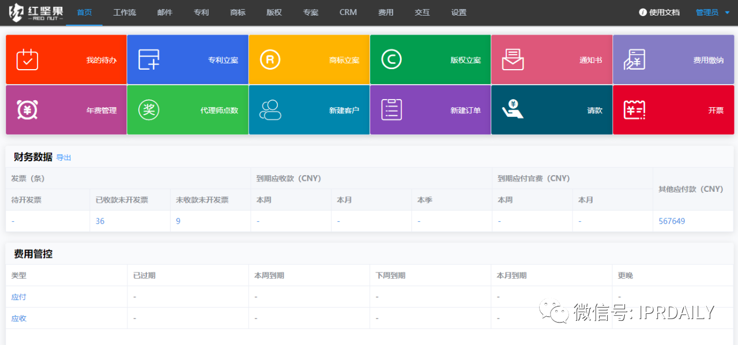The image size is (738, 345).
Task: Open the 新建订单 tile label
Action: coord(466,110)
